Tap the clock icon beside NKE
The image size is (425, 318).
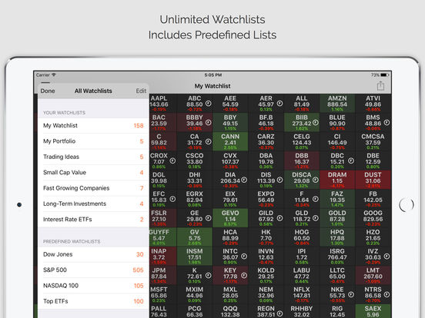(x=351, y=295)
